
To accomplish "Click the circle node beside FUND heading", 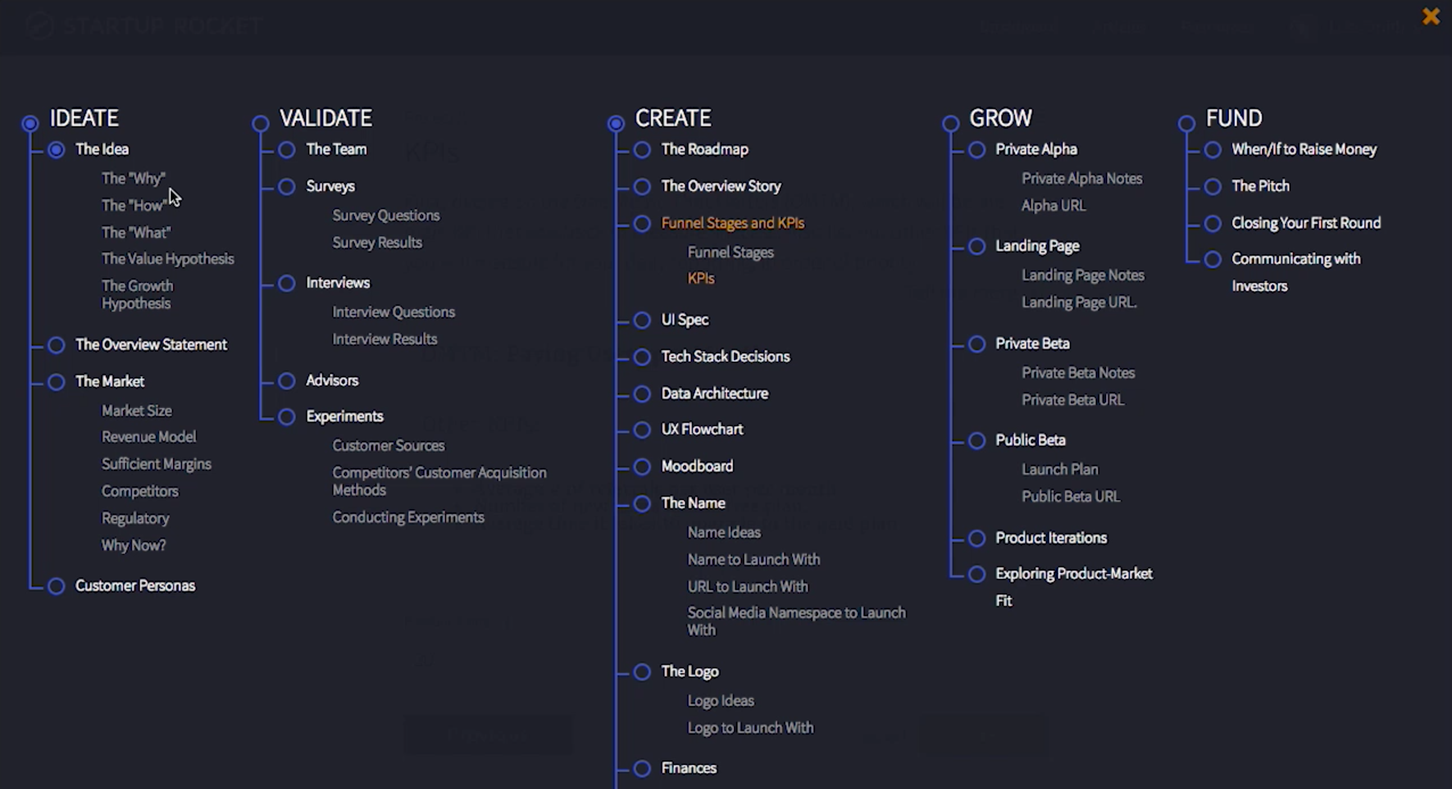I will pyautogui.click(x=1186, y=123).
